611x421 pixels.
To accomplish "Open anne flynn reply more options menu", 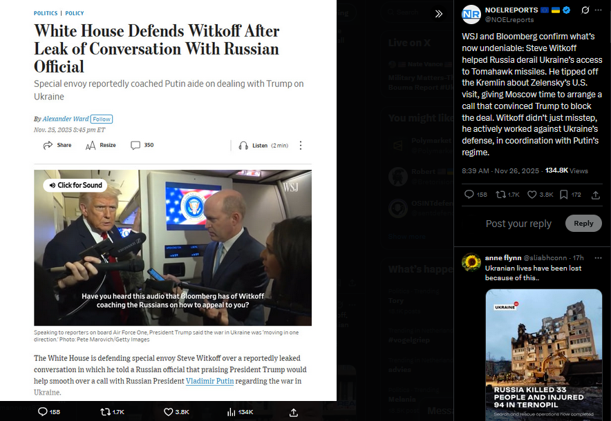I will (598, 258).
